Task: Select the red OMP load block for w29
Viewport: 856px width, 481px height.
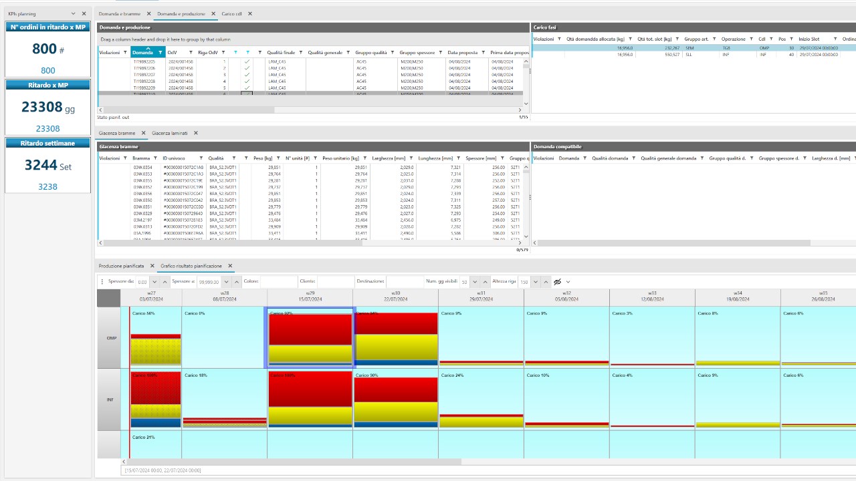Action: [310, 329]
